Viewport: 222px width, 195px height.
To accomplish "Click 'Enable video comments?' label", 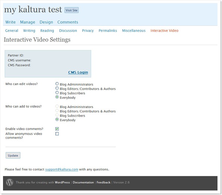I will click(24, 129).
